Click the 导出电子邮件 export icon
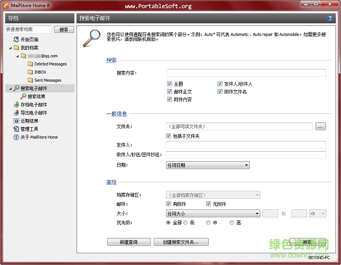The image size is (341, 265). pyautogui.click(x=16, y=113)
